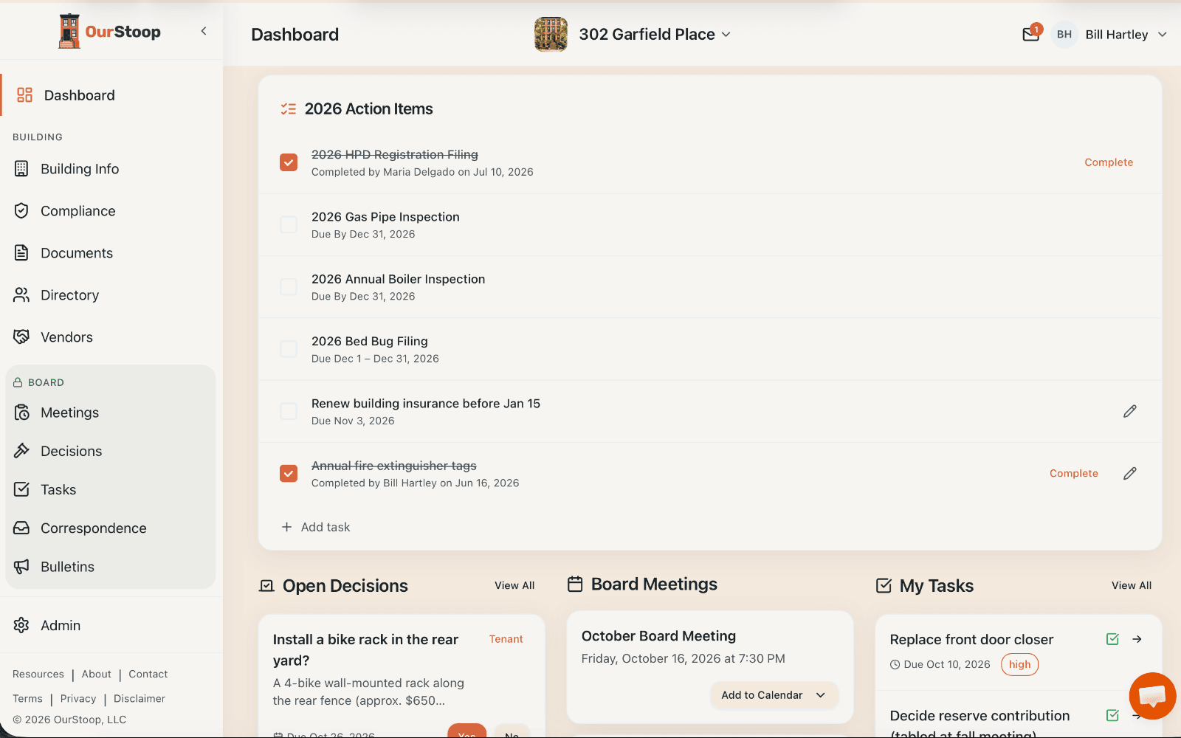Expand the Add to Calendar dropdown
This screenshot has height=738, width=1181.
click(774, 695)
